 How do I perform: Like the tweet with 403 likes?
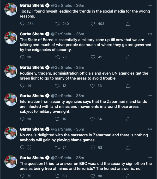coord(93,24)
